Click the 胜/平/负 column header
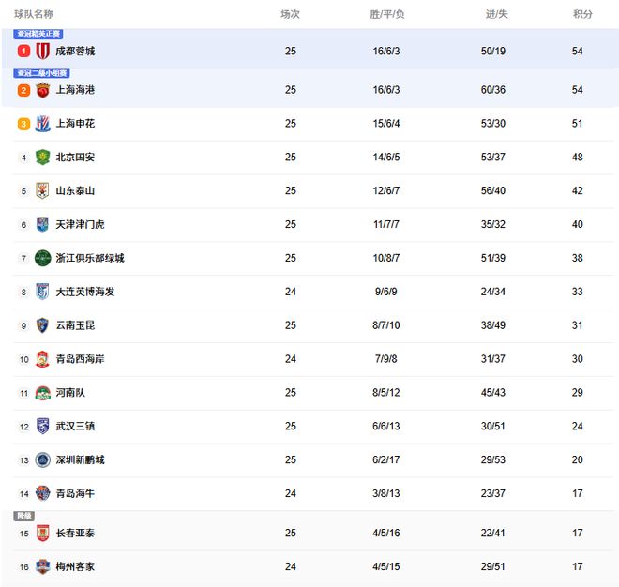Screen dimensions: 619x587 click(x=386, y=14)
